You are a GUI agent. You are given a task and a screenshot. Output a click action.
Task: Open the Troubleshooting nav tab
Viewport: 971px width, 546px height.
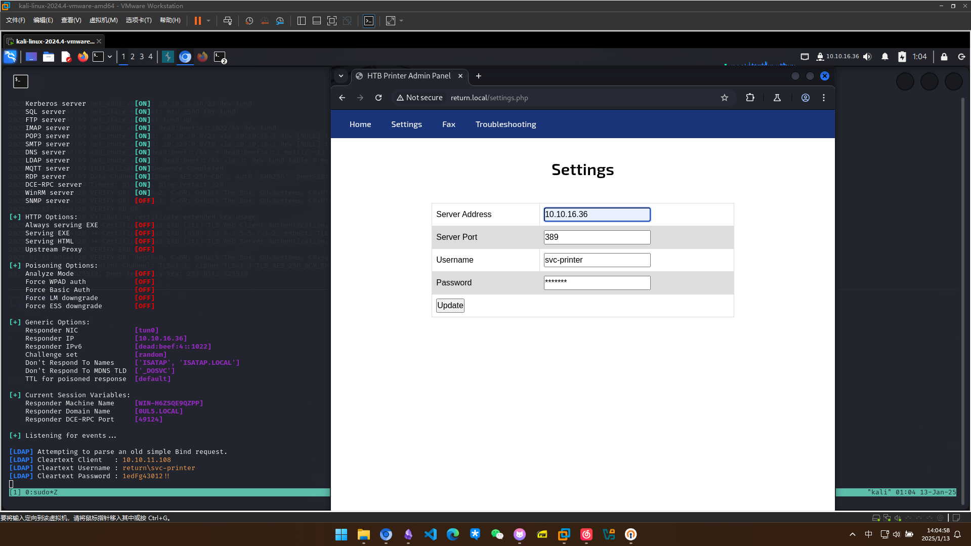[505, 124]
